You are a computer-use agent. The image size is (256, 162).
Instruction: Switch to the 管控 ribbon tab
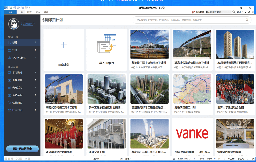pos(38,12)
